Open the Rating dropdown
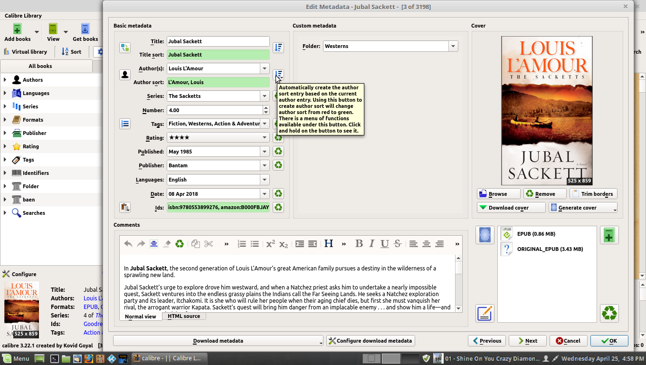The width and height of the screenshot is (646, 365). pyautogui.click(x=265, y=138)
